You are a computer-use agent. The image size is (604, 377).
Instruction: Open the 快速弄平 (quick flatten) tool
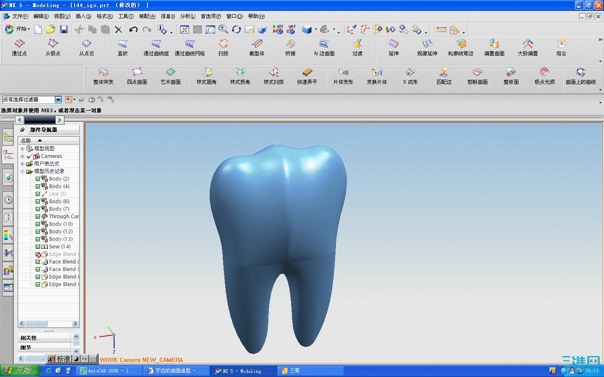[x=307, y=76]
